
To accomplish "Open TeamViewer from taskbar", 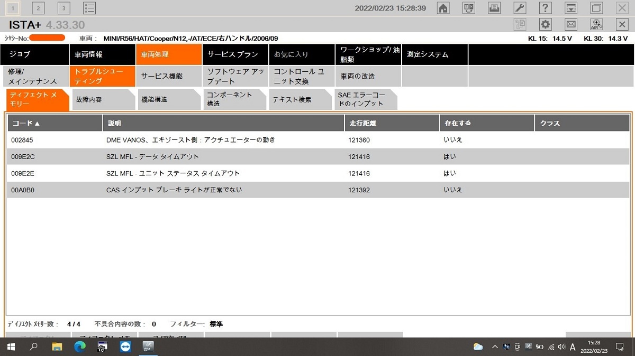I will [x=125, y=347].
